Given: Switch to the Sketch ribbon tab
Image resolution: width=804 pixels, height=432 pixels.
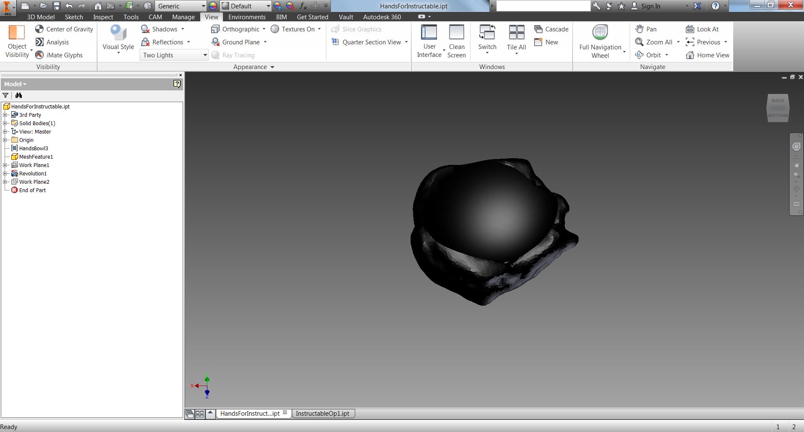Looking at the screenshot, I should point(74,17).
